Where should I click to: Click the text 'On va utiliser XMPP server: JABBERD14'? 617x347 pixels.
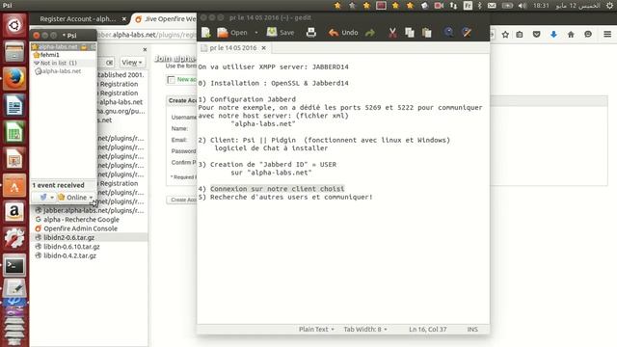(x=273, y=67)
